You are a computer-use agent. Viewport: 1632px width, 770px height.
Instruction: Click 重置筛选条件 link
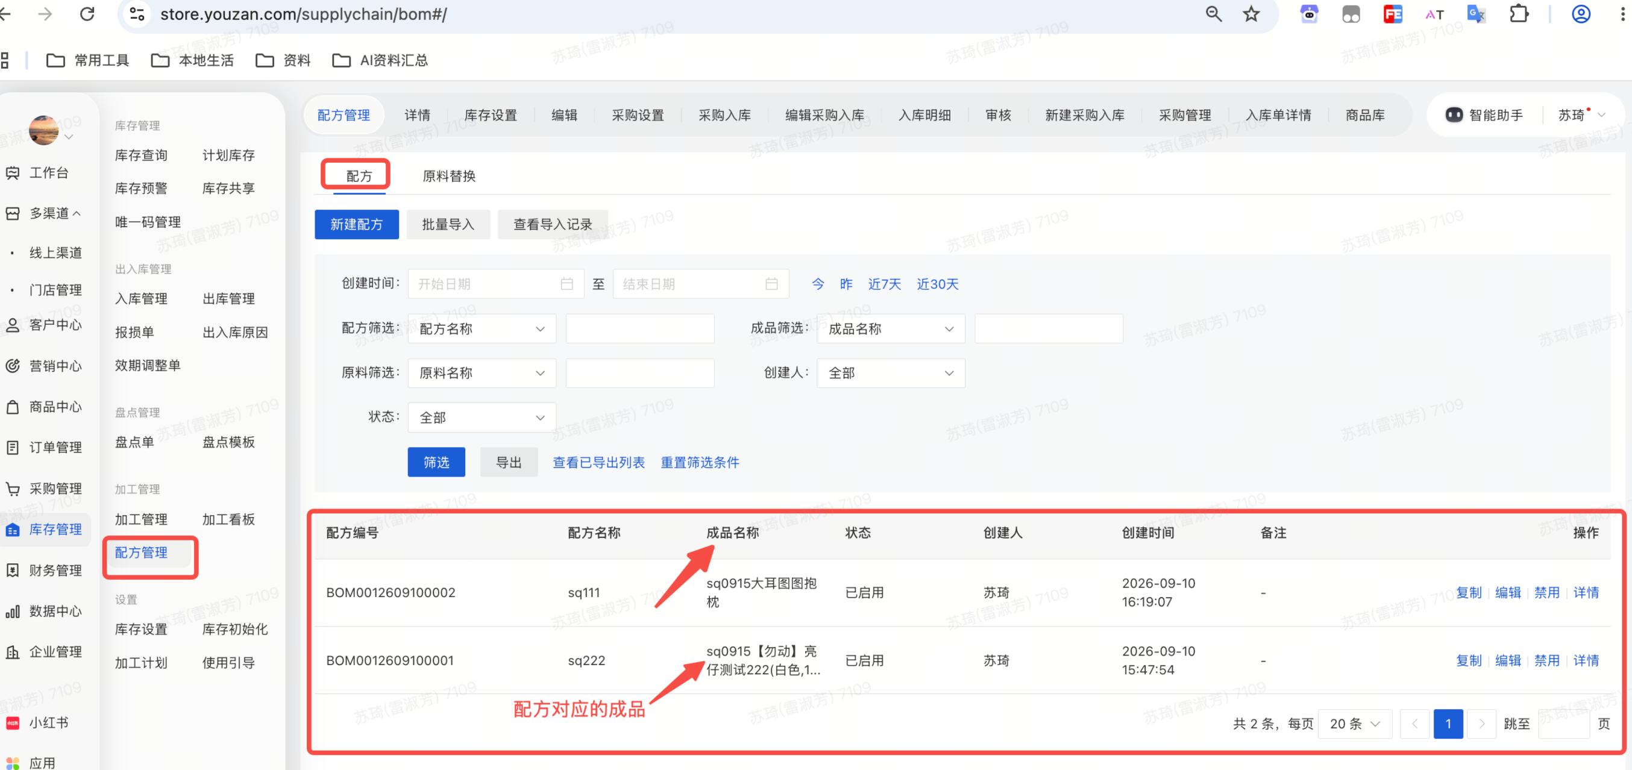click(x=700, y=462)
